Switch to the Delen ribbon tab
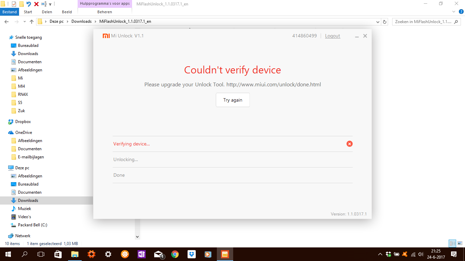465x261 pixels. [x=47, y=12]
